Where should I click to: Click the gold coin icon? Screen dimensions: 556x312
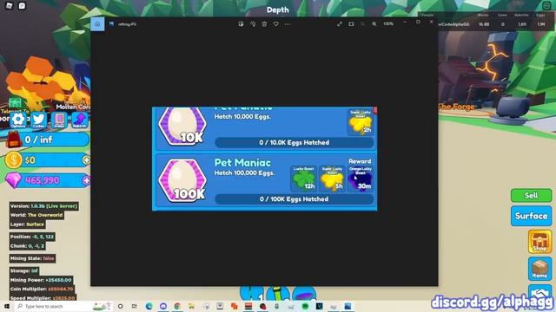click(x=14, y=159)
